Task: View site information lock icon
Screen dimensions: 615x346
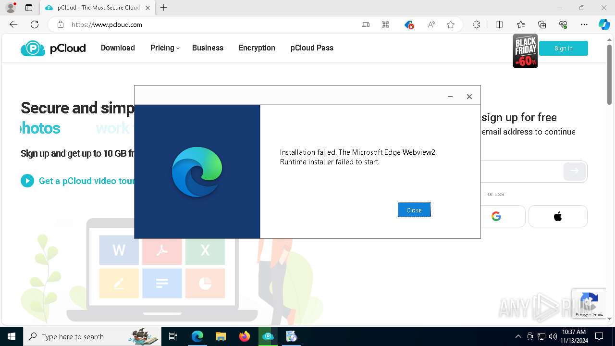Action: [x=61, y=25]
